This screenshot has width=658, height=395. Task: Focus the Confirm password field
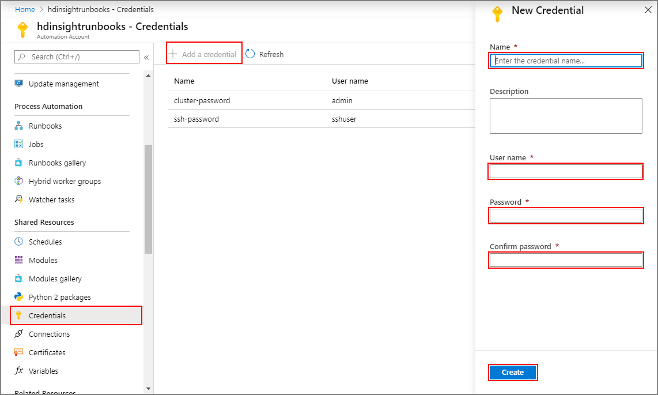[566, 260]
